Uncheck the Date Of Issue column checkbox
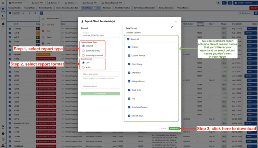This screenshot has height=148, width=258. [129, 116]
